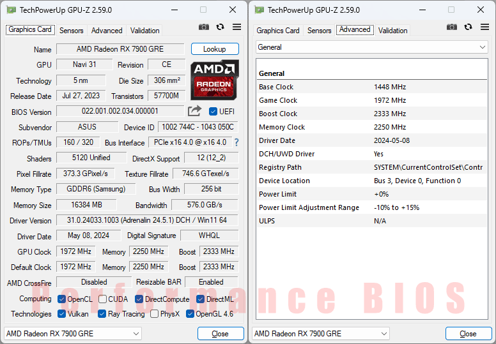
Task: Click refresh icon in left GPU-Z window
Action: 220,27
